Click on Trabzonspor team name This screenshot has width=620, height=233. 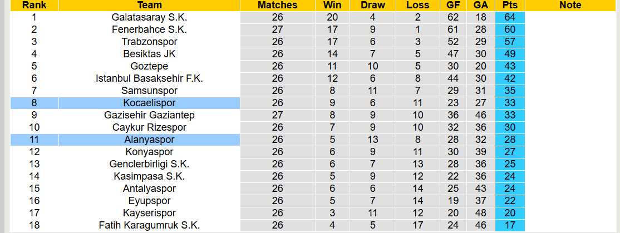(x=149, y=42)
